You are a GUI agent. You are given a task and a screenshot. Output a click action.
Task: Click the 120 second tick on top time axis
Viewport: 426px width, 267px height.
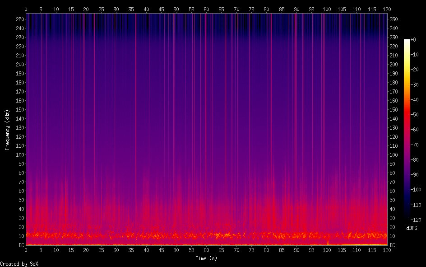point(387,9)
